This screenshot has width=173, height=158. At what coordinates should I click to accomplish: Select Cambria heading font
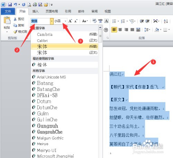tap(65, 34)
